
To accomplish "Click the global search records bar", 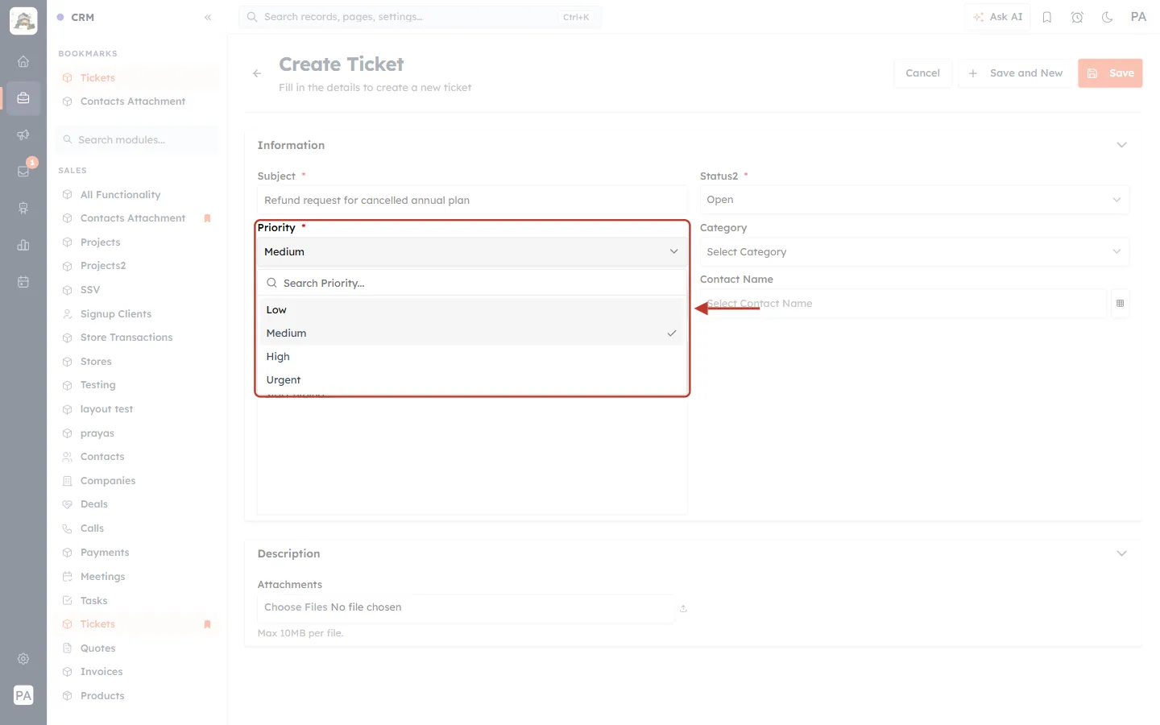I will click(420, 17).
